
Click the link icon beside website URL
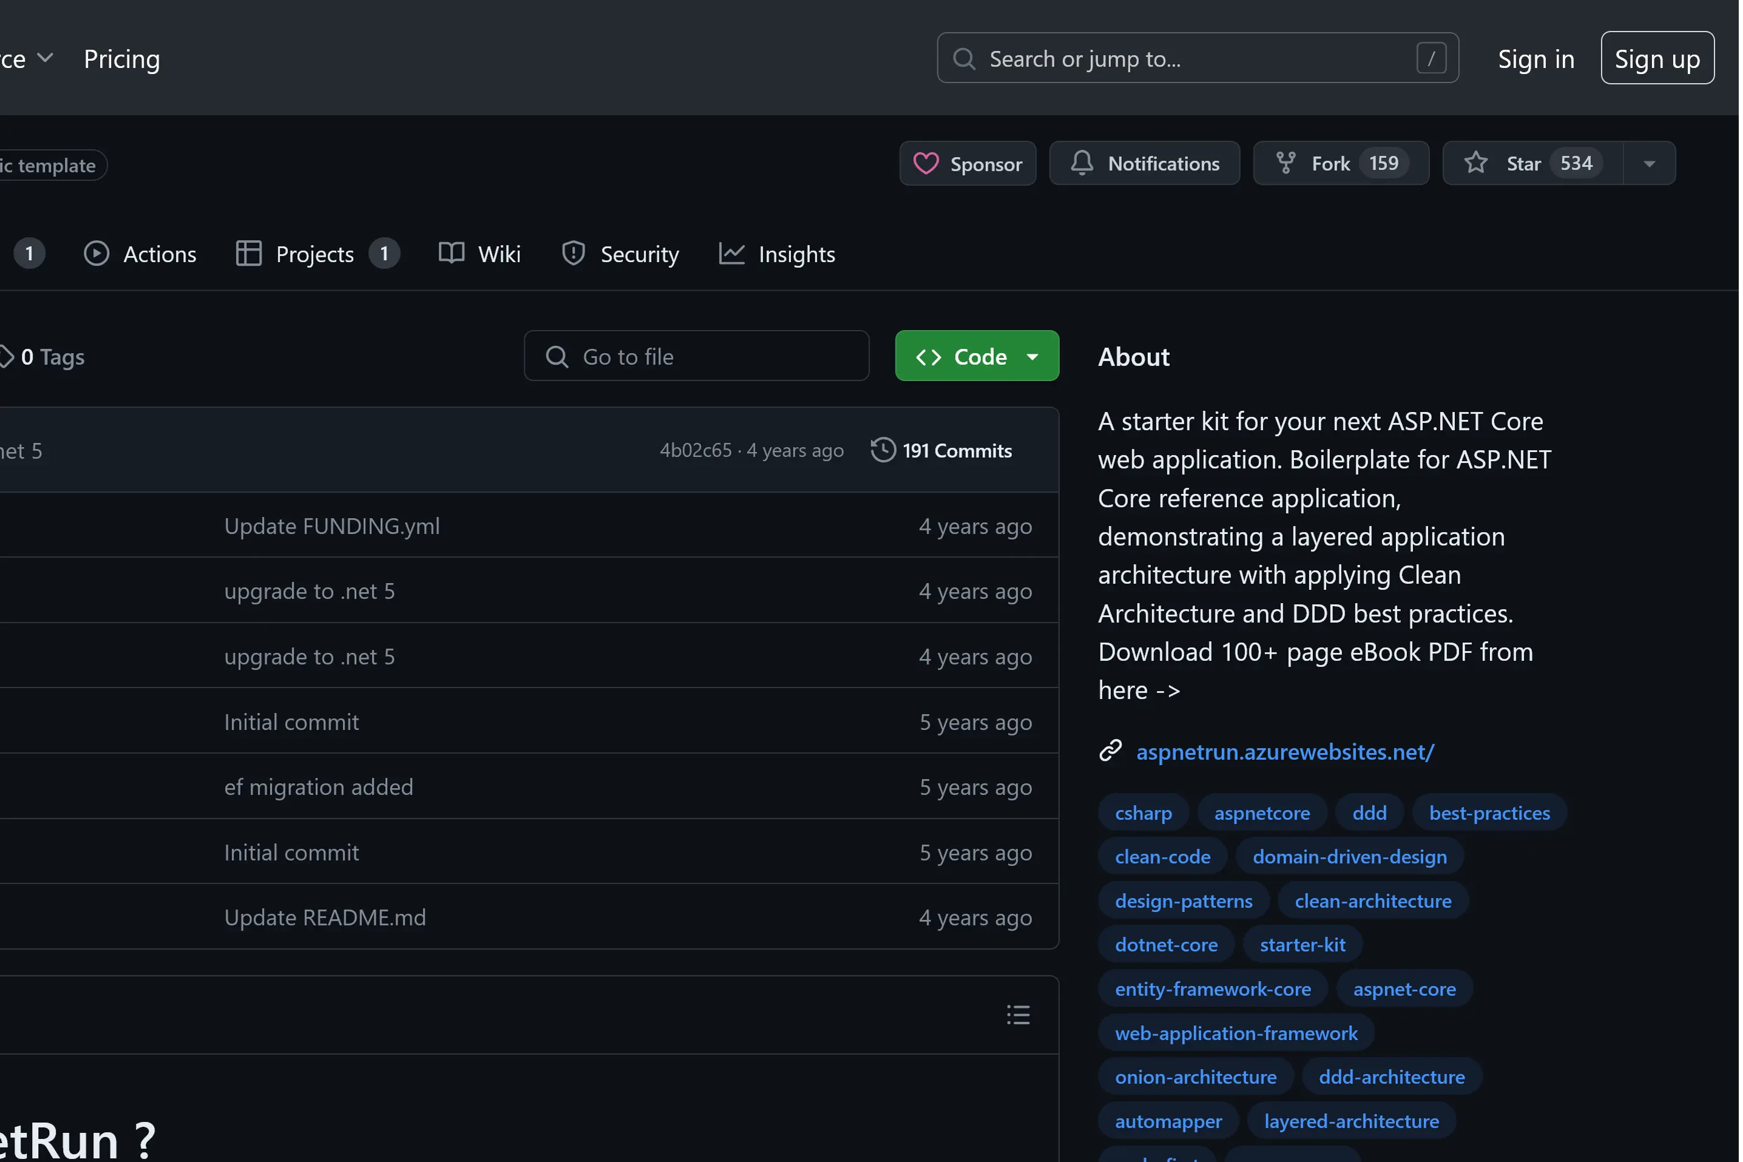(x=1110, y=751)
